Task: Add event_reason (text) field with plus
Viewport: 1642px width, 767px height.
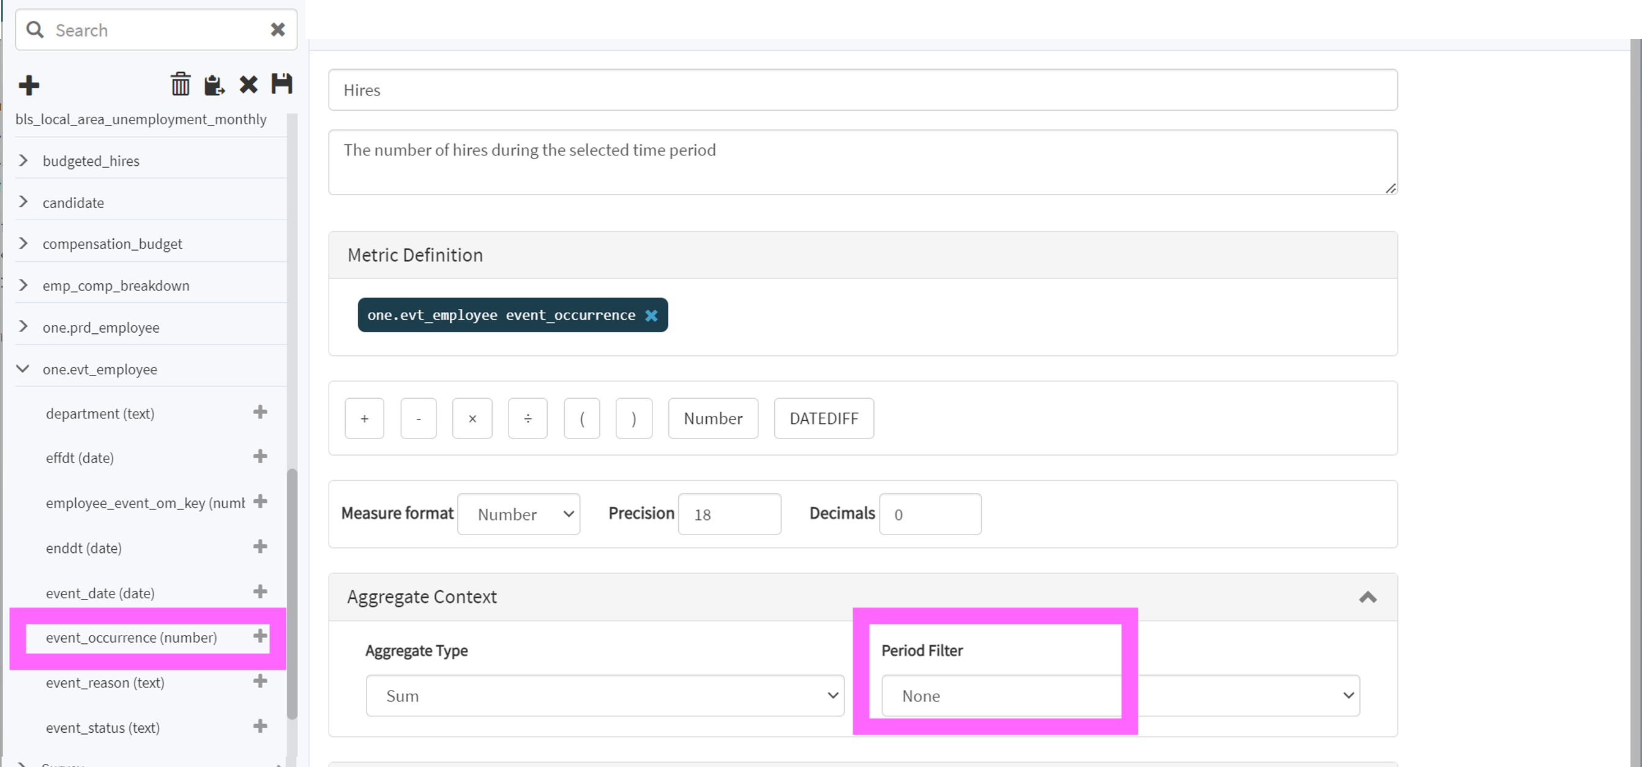Action: coord(260,681)
